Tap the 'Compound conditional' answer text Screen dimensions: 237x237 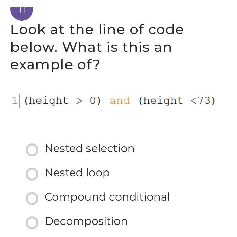click(107, 197)
